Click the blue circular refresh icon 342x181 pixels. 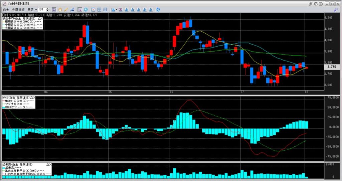tap(158, 10)
